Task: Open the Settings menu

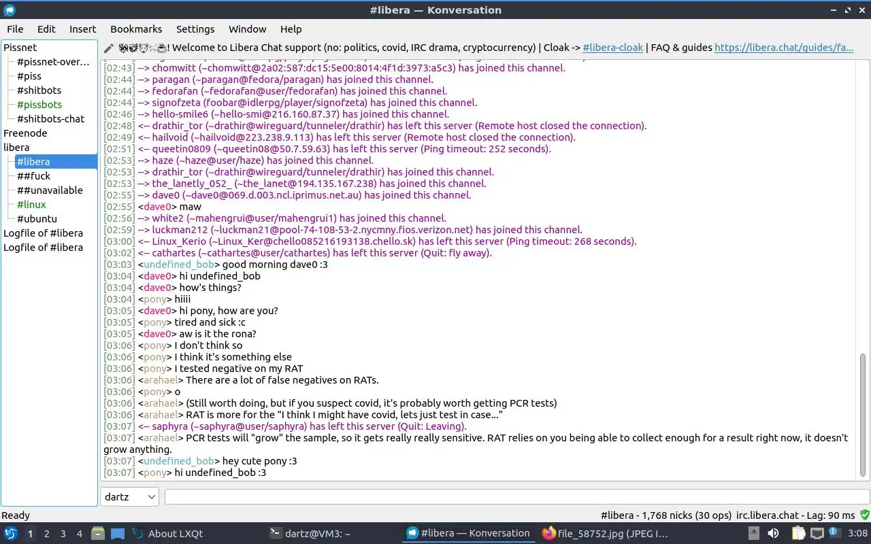Action: pyautogui.click(x=195, y=29)
